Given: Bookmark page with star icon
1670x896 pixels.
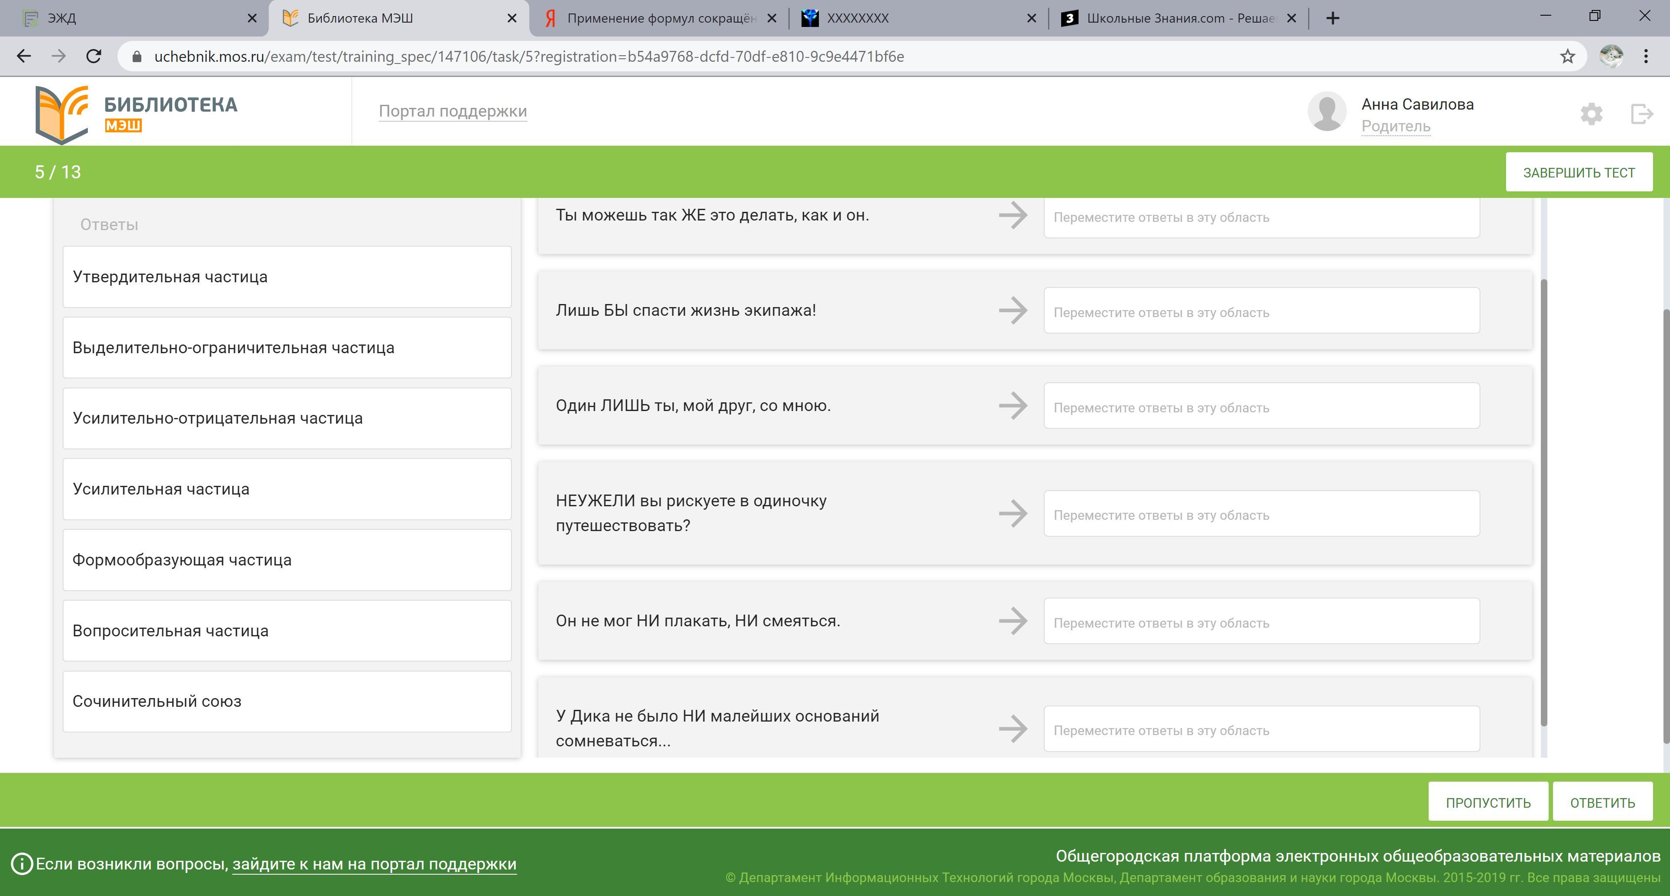Looking at the screenshot, I should [1567, 57].
